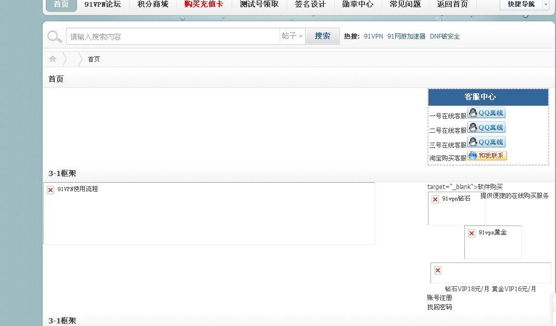Click the 搜索 button

point(322,36)
